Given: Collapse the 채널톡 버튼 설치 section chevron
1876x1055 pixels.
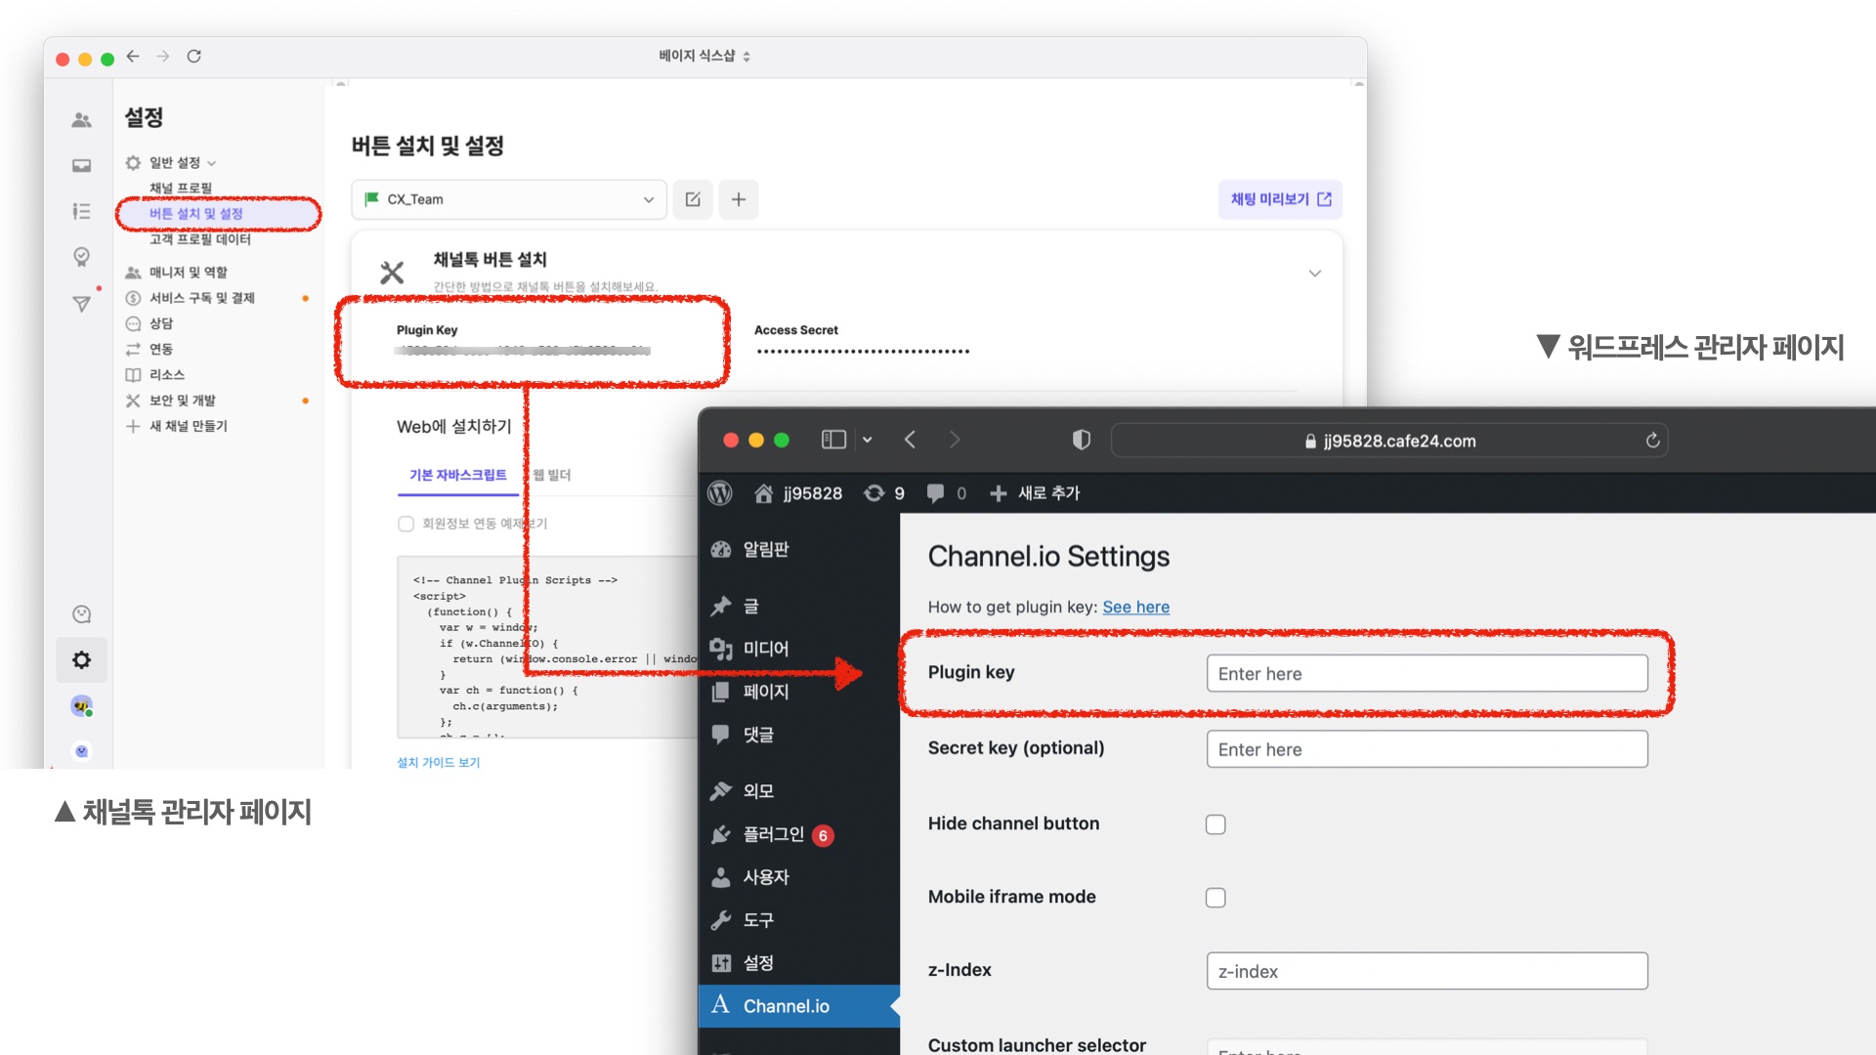Looking at the screenshot, I should click(x=1315, y=274).
